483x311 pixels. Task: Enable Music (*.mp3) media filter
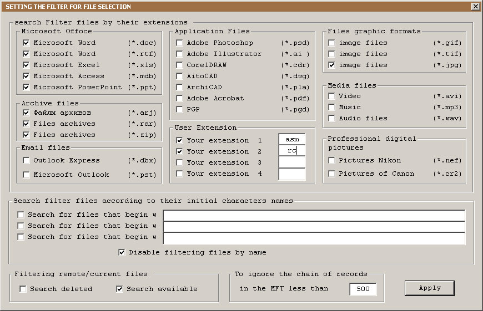click(331, 107)
